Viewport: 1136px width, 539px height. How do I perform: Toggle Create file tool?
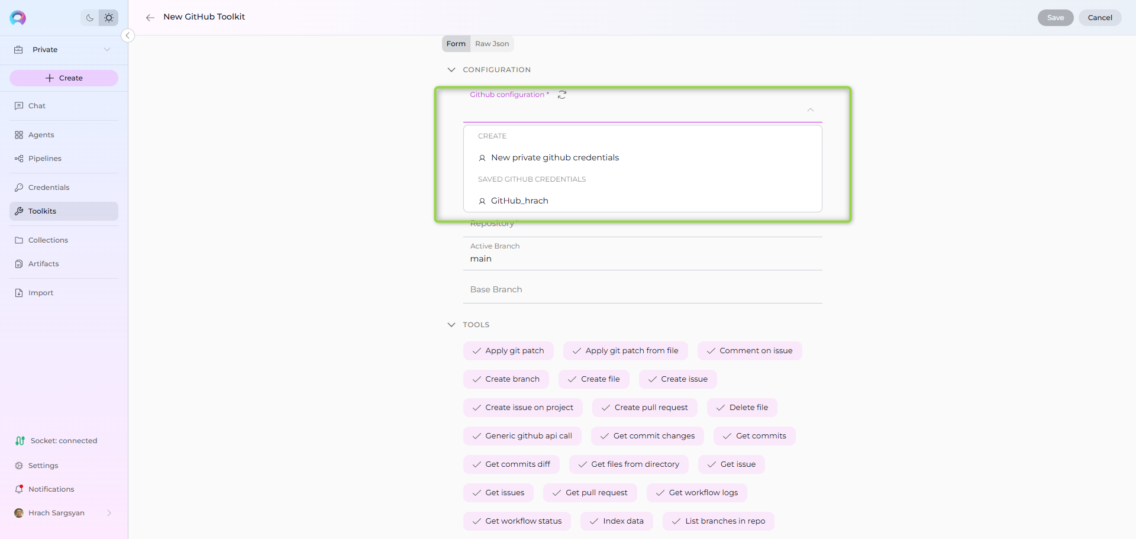coord(594,379)
